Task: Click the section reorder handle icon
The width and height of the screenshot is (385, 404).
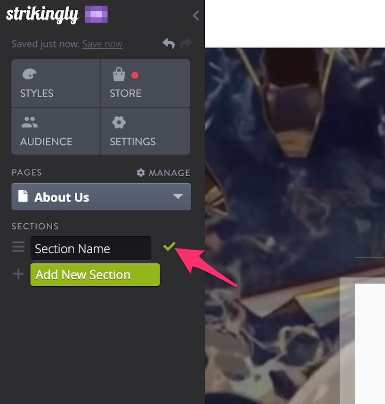Action: tap(18, 247)
